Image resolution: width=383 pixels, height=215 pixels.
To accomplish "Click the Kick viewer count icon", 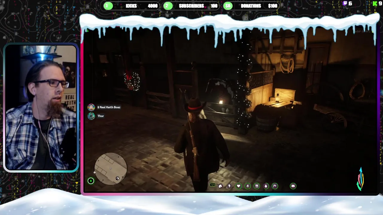I will (375, 3).
